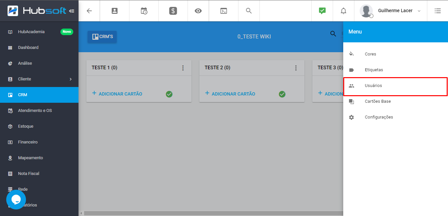Click the CRM'S button
448x216 pixels.
click(102, 37)
